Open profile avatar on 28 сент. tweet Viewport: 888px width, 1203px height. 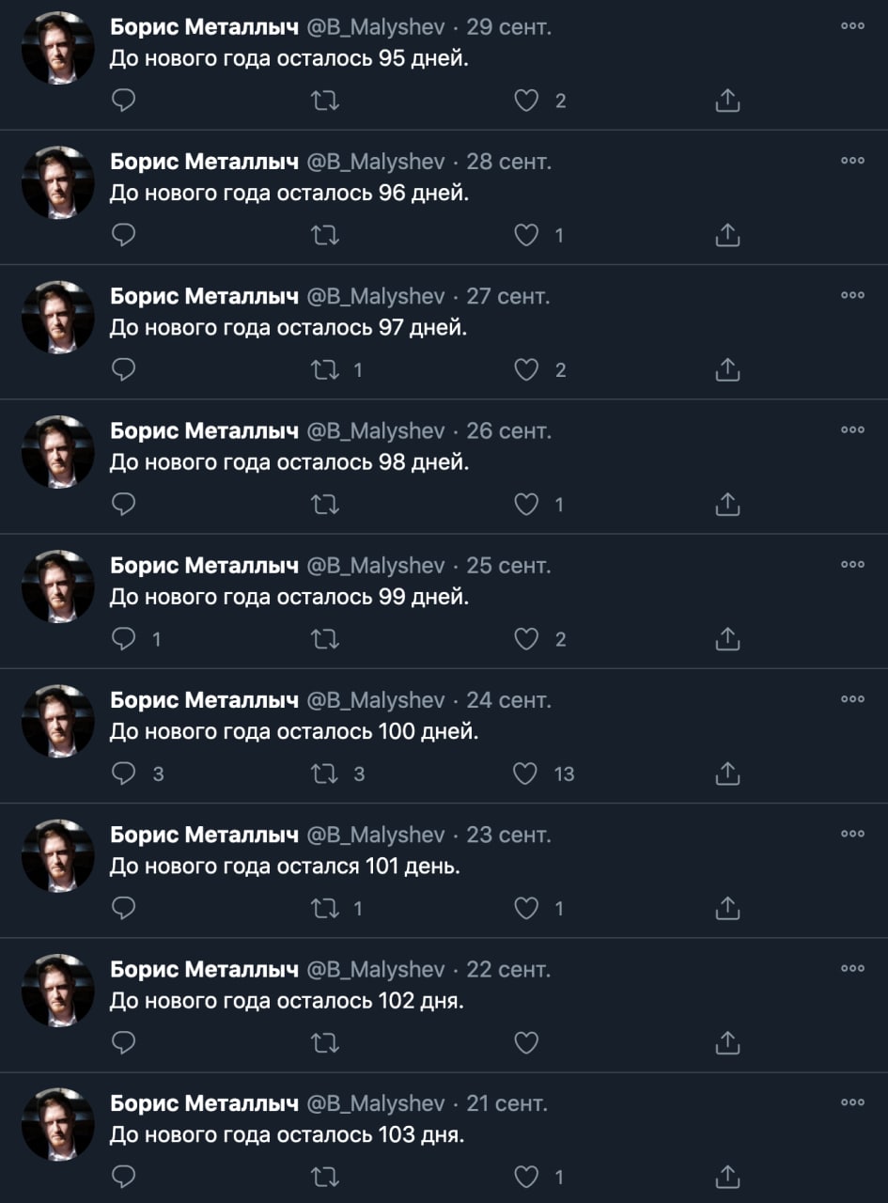(x=58, y=183)
